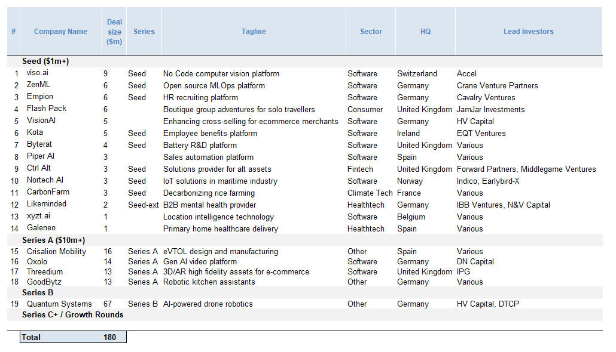This screenshot has height=352, width=616.
Task: Click the HQ column header
Action: (425, 32)
